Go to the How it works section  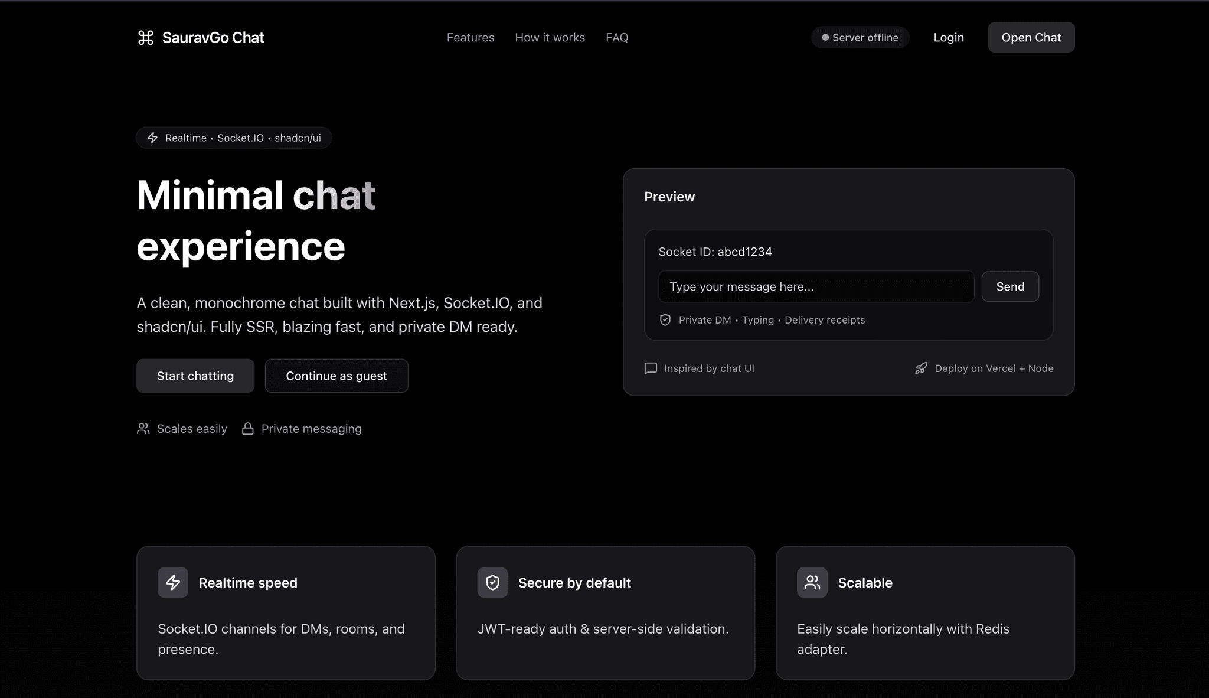550,38
